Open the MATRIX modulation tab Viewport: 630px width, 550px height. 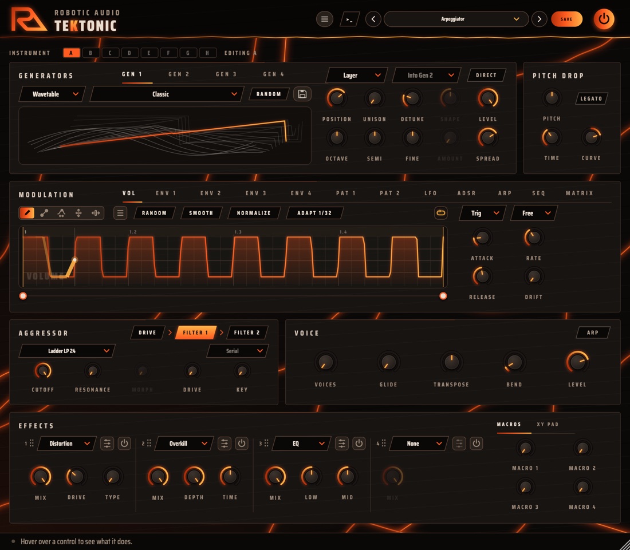point(580,193)
